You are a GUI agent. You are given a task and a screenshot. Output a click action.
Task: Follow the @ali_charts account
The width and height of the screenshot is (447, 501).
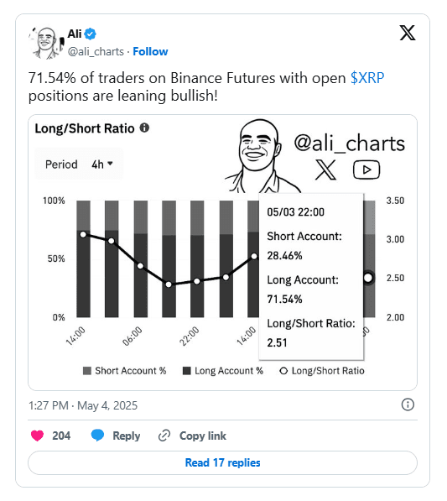pos(150,51)
